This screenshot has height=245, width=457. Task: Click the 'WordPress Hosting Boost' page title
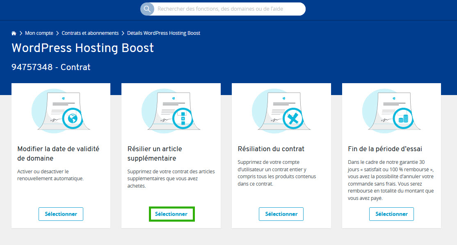click(83, 48)
